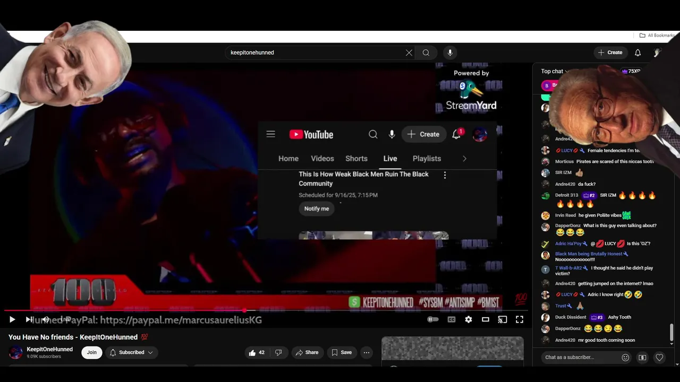Open the chat emoji picker
Screen dimensions: 680x382
[x=625, y=357]
